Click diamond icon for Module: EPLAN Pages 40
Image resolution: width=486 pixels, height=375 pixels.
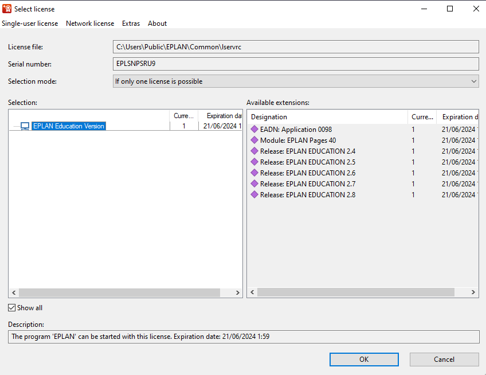click(254, 140)
